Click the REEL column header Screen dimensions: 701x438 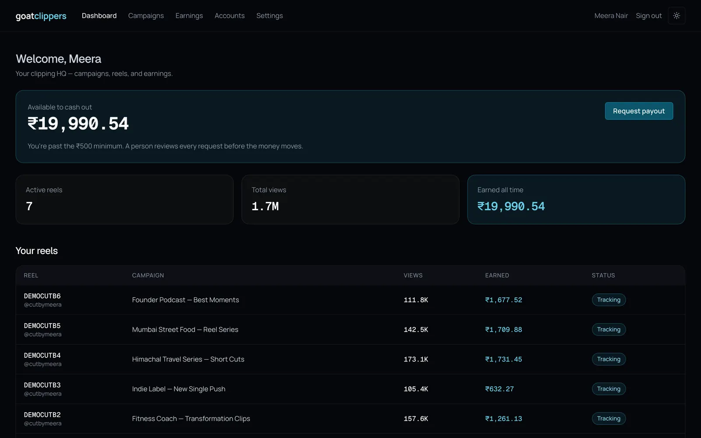31,276
